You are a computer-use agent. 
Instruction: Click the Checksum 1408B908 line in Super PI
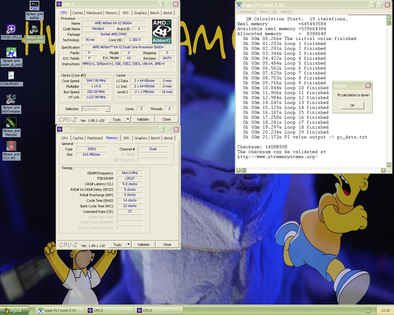[262, 147]
